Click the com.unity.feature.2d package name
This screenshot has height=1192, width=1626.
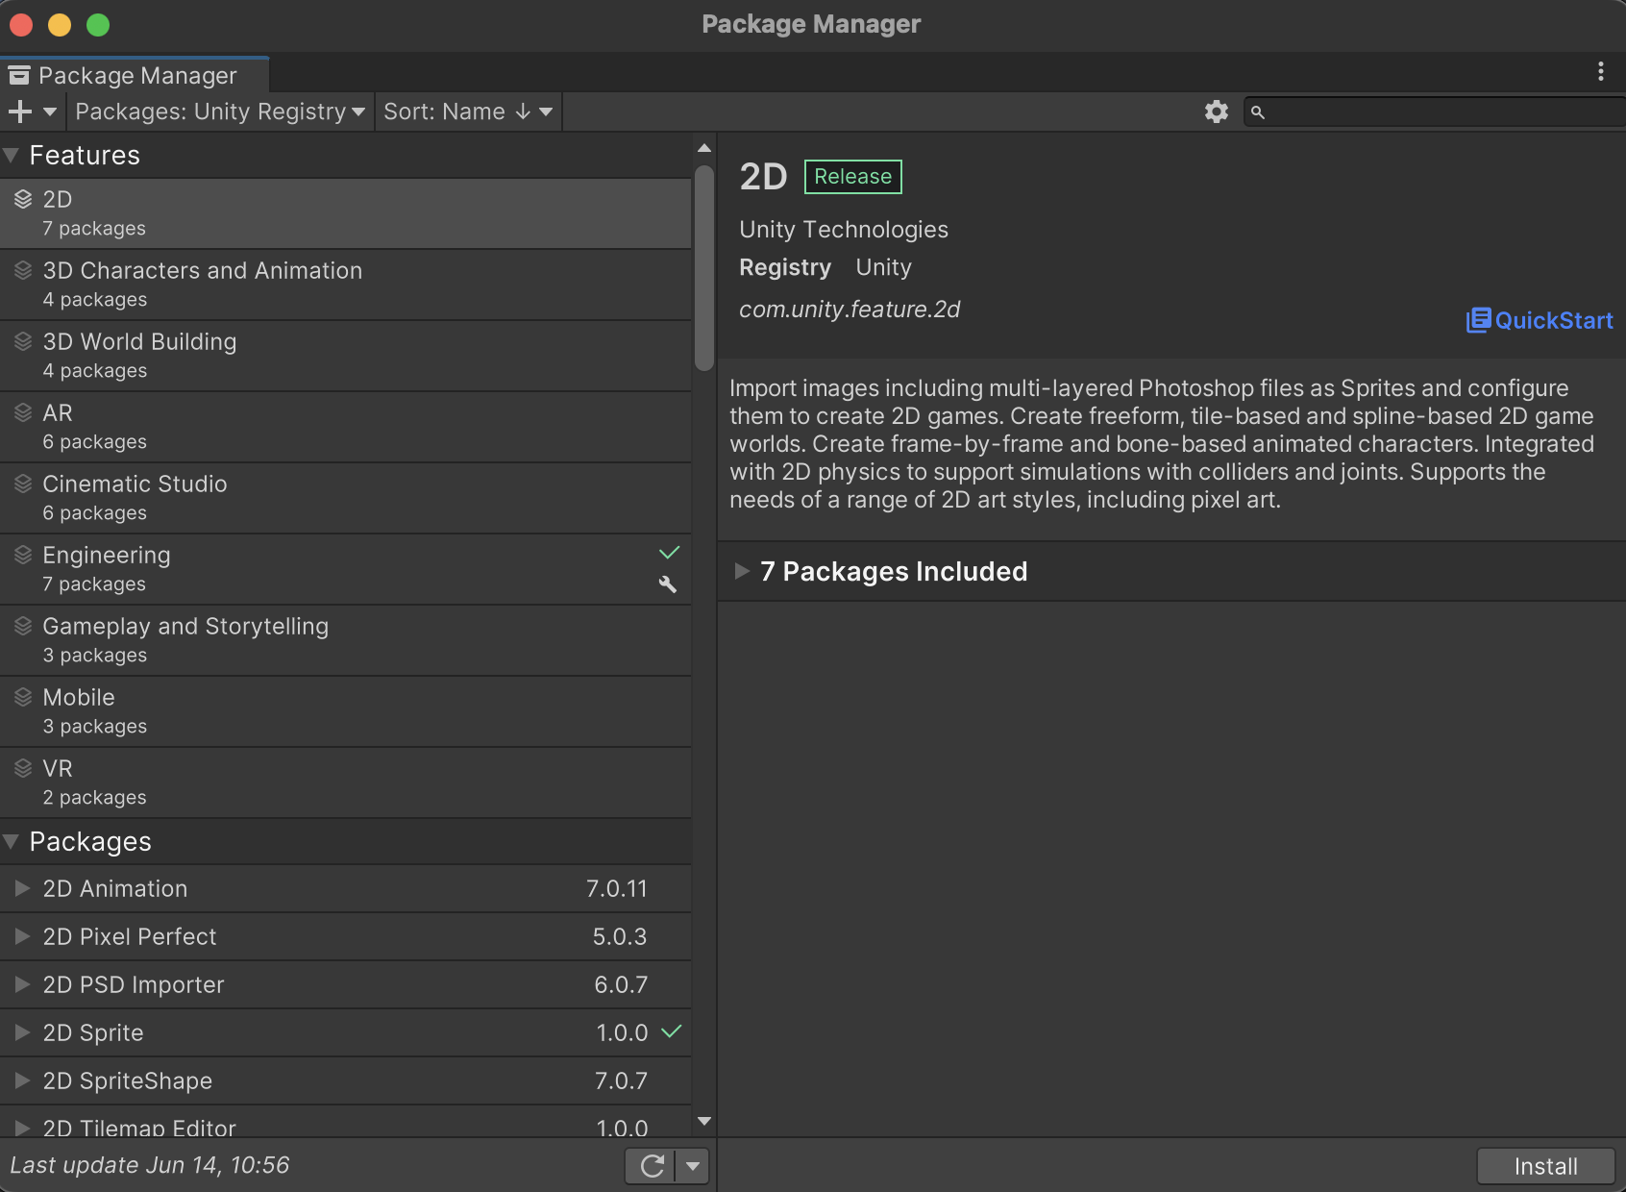point(850,310)
